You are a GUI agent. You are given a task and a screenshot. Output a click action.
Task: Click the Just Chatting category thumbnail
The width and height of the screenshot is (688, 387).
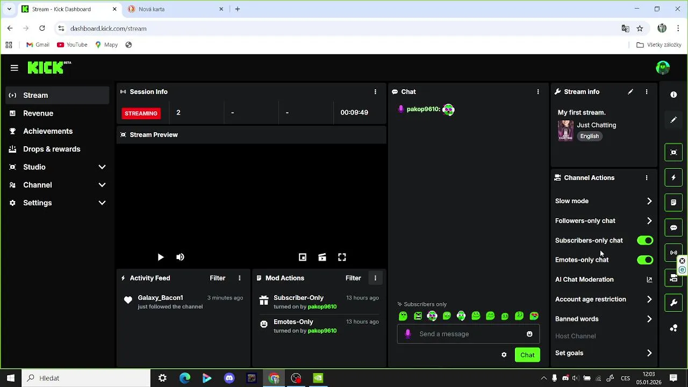(565, 131)
